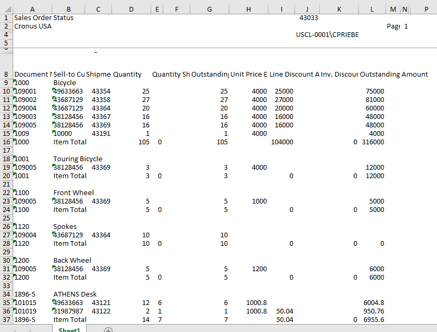Select row 37 header
The width and height of the screenshot is (437, 332).
click(x=6, y=320)
